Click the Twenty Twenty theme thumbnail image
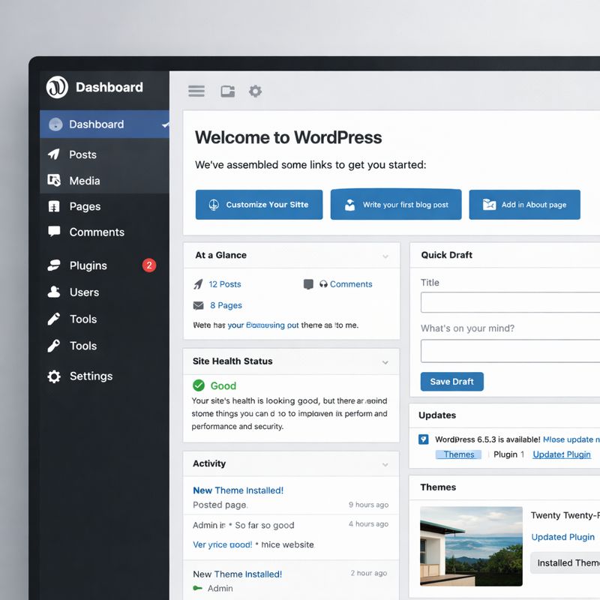 pos(471,546)
